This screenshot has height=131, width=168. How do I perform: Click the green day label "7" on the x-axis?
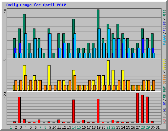[x=40, y=127]
